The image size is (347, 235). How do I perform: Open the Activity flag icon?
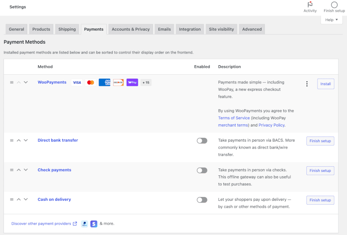310,4
